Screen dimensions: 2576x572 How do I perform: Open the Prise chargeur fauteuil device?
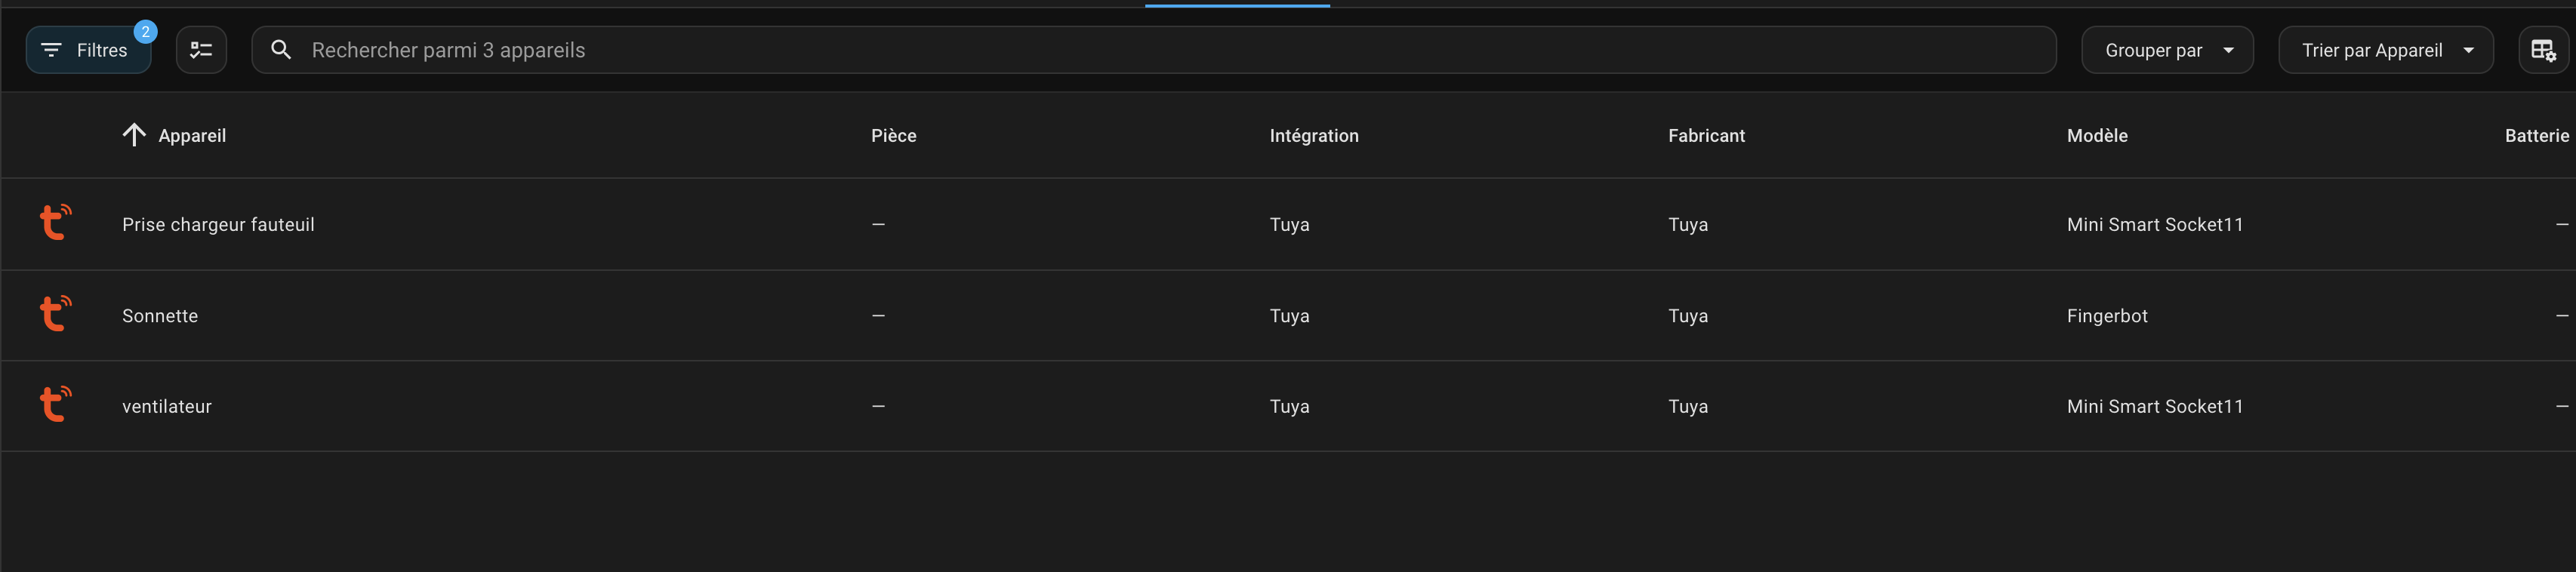(x=1288, y=224)
